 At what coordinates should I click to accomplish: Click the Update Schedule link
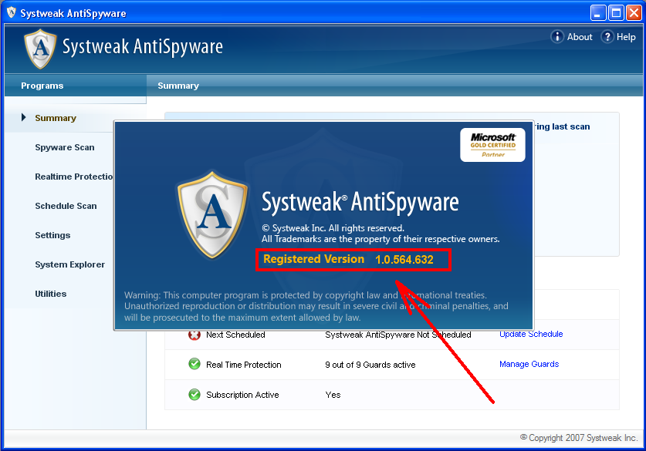pos(531,334)
